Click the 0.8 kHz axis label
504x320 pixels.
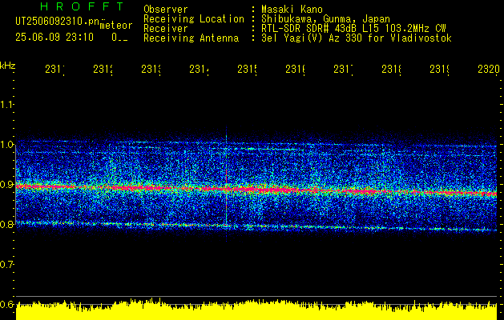[6, 225]
